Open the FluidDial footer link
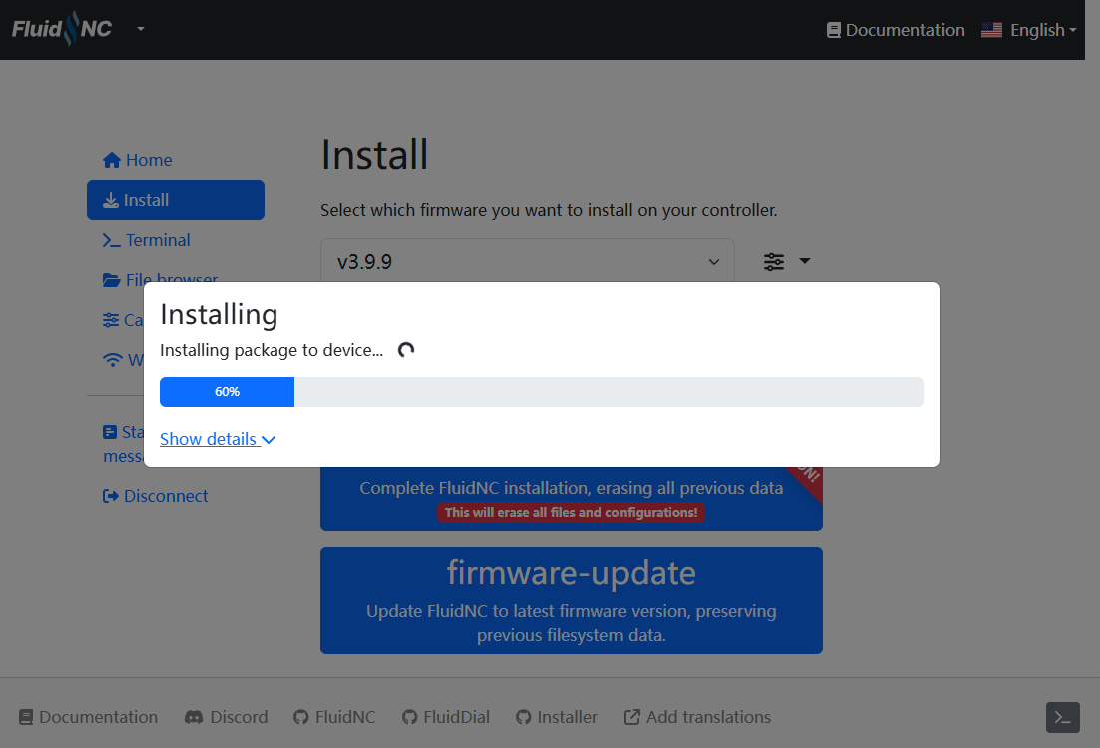 tap(446, 717)
